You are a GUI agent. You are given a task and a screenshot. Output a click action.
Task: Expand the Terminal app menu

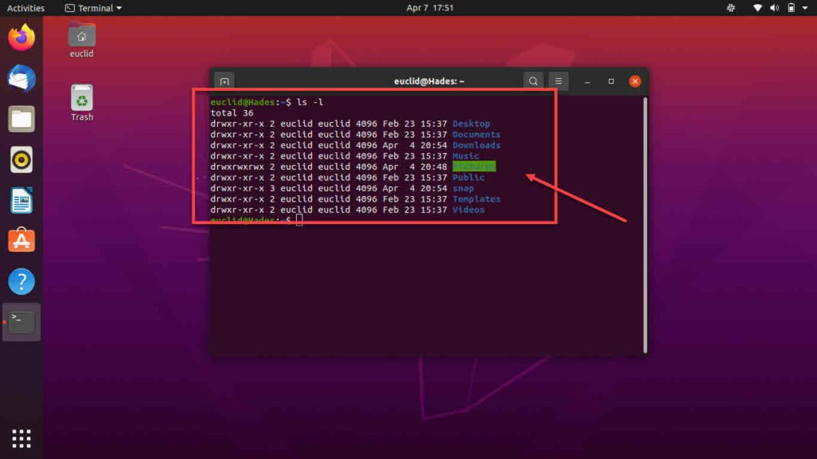click(93, 8)
